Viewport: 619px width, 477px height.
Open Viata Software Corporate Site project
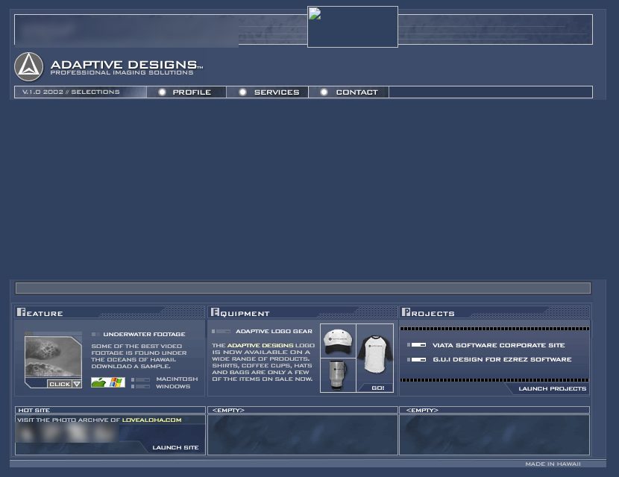click(x=499, y=345)
